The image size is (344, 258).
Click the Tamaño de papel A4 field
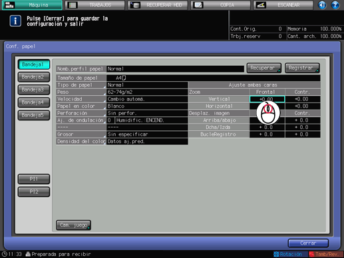(x=214, y=78)
